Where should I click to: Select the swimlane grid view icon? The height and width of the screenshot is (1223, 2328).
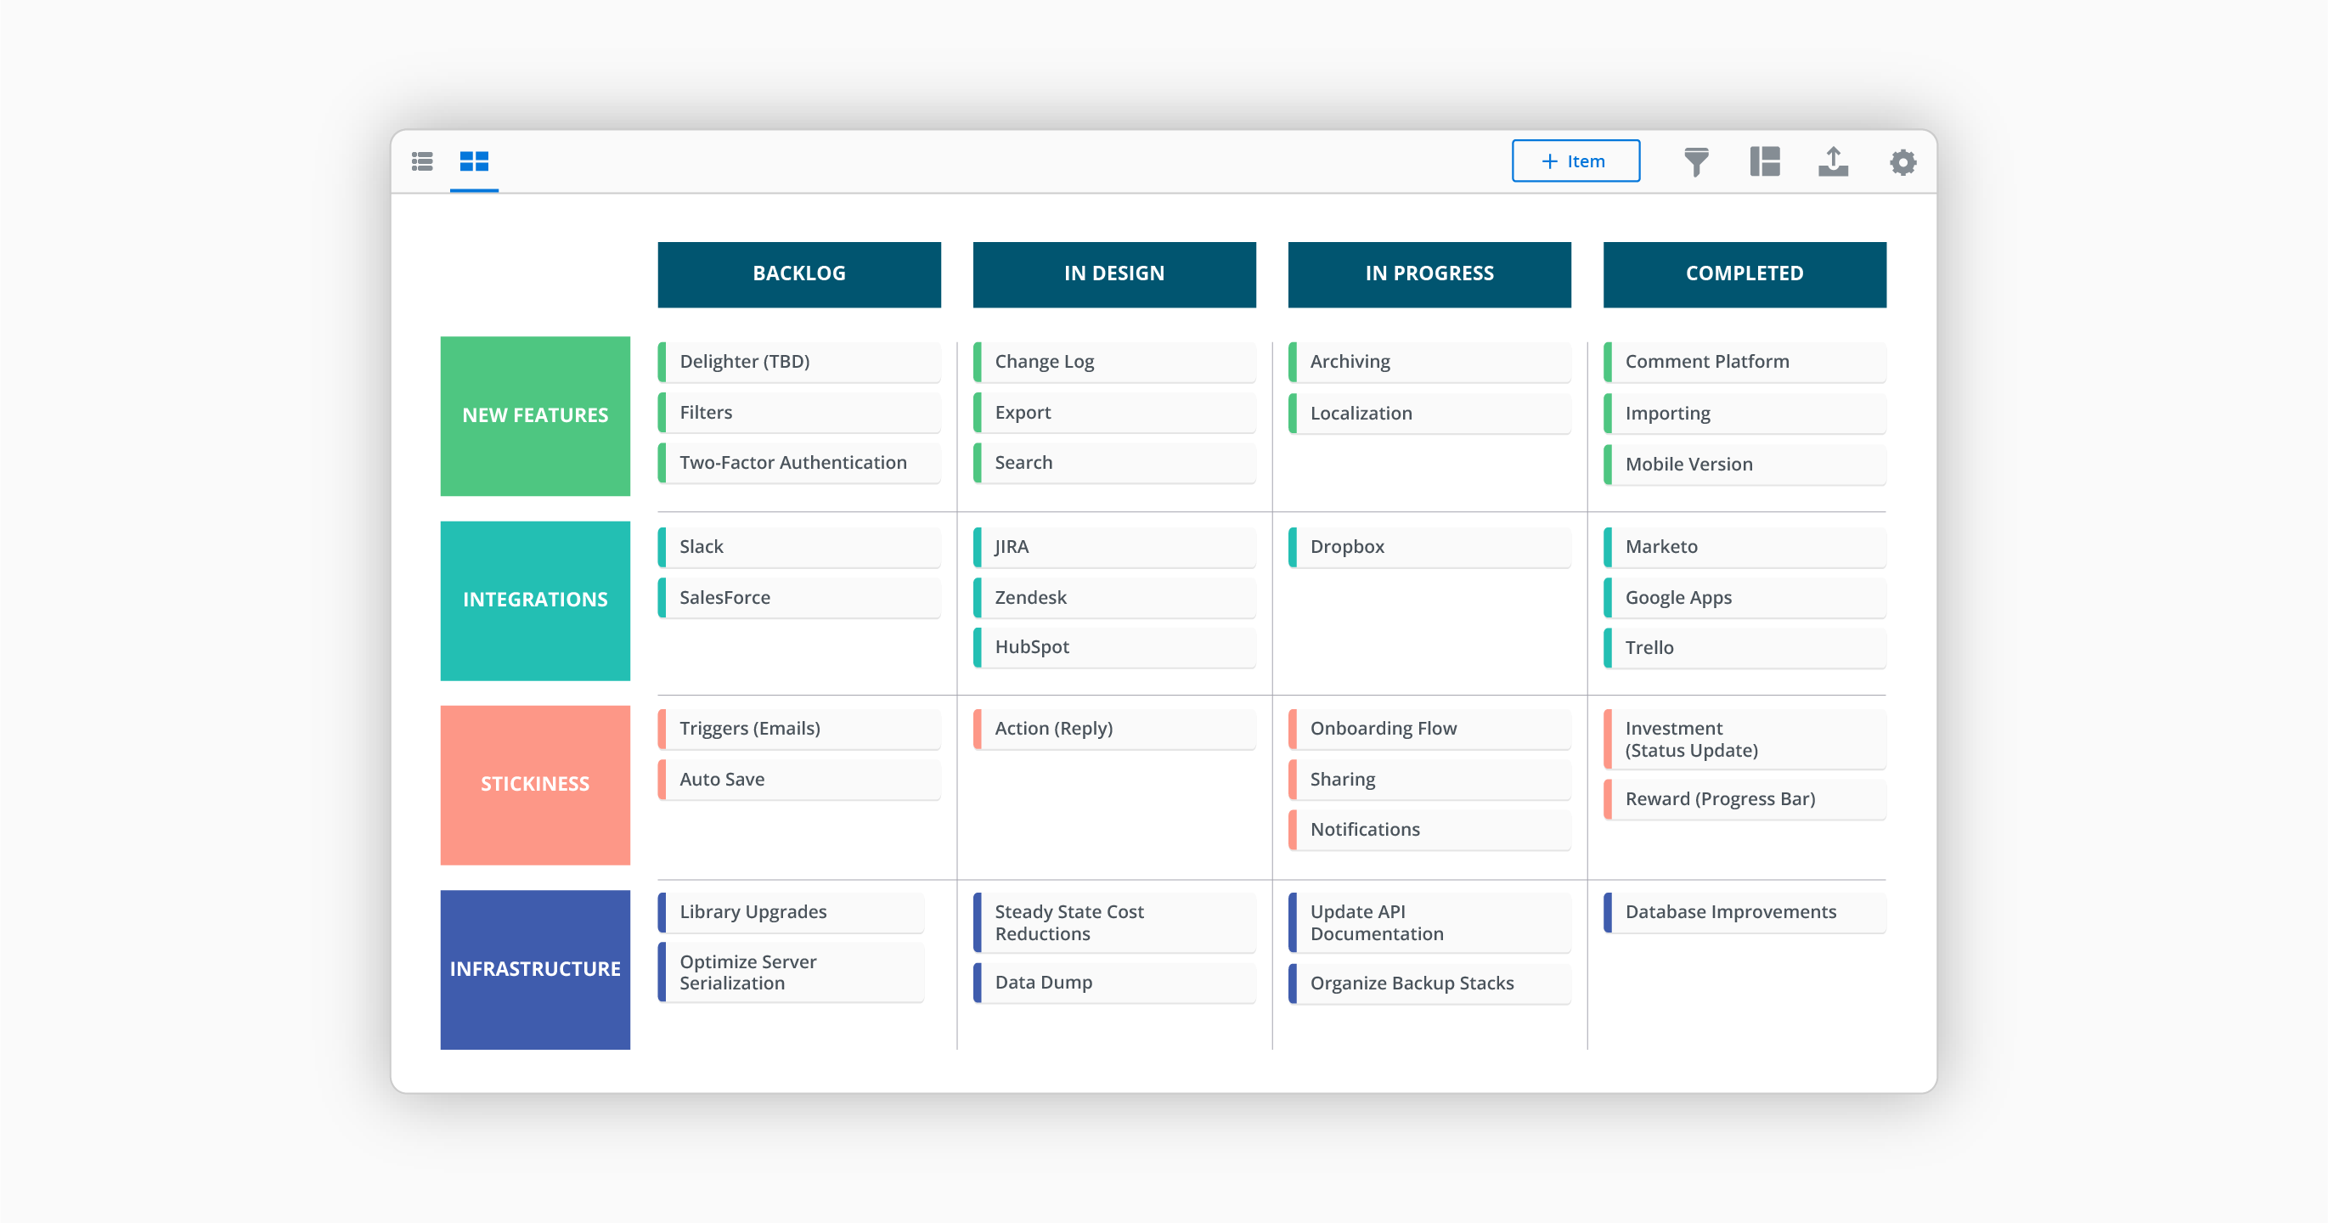(474, 162)
